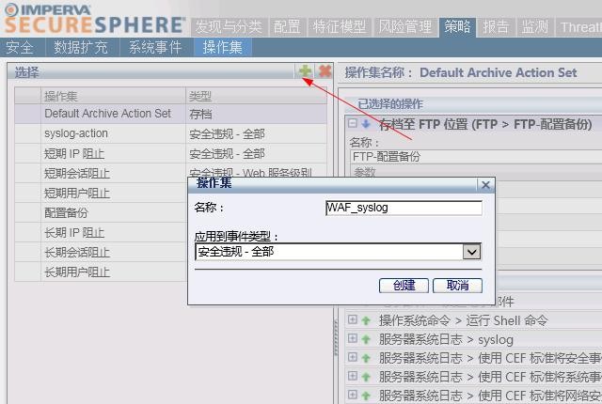
Task: Open the 风险管理 main tab
Action: tap(405, 27)
